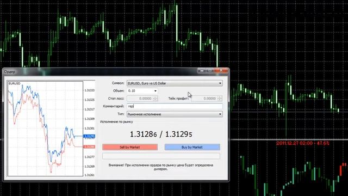Click the empty status bar below Sell/Buy buttons
348x196 pixels.
161,156
